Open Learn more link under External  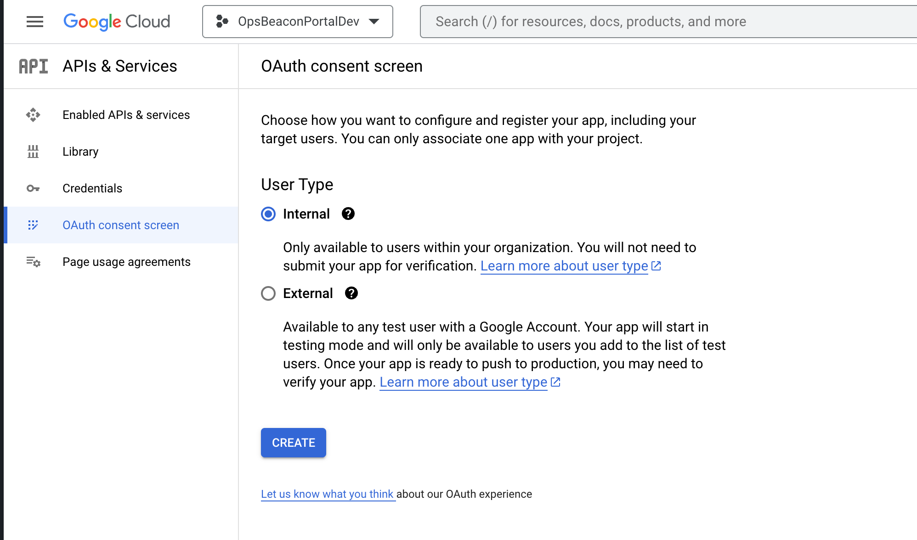click(x=463, y=382)
